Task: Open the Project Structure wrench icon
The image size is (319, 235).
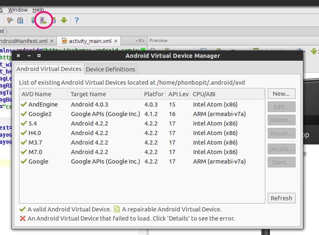Action: tap(10, 20)
